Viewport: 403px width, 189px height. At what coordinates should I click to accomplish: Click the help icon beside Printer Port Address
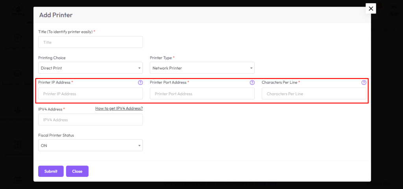[x=252, y=83]
